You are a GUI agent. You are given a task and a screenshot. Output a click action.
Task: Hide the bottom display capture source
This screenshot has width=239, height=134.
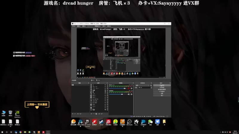[105, 110]
